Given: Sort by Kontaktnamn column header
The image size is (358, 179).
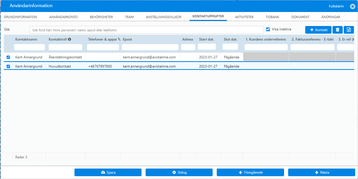Looking at the screenshot, I should point(26,40).
